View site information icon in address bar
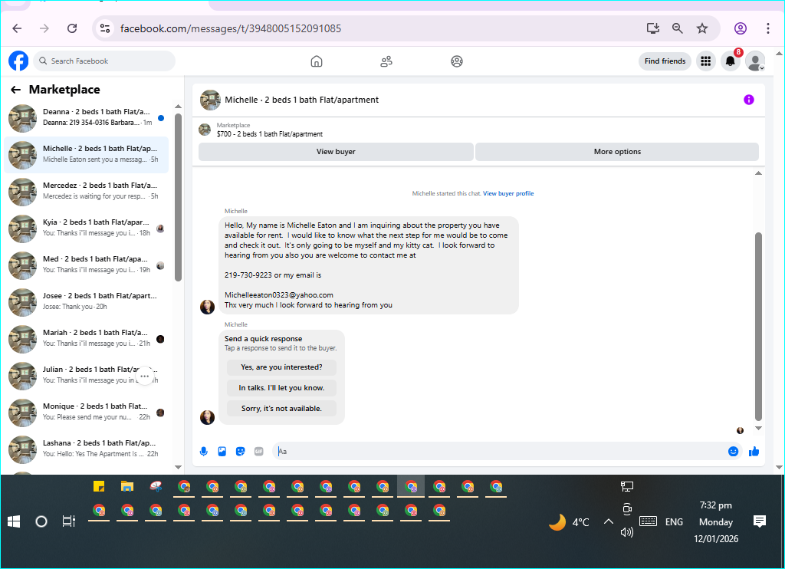 coord(104,28)
